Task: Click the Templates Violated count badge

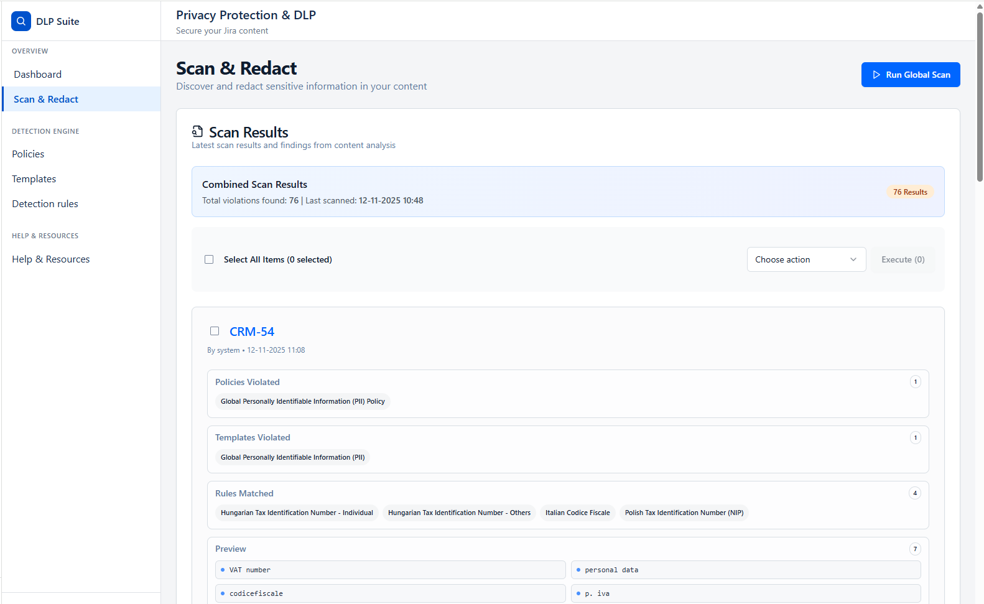Action: (915, 438)
